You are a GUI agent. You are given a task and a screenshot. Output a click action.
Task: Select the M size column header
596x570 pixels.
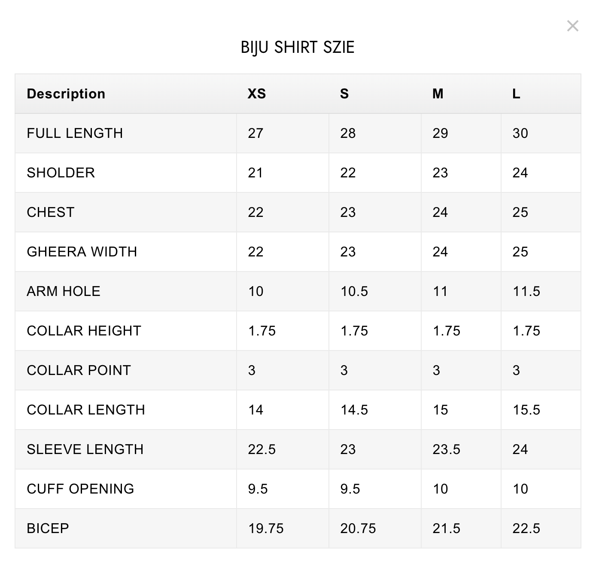[x=438, y=94]
